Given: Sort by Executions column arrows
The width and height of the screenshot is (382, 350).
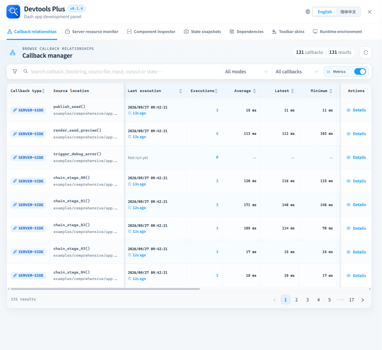Looking at the screenshot, I should [216, 91].
